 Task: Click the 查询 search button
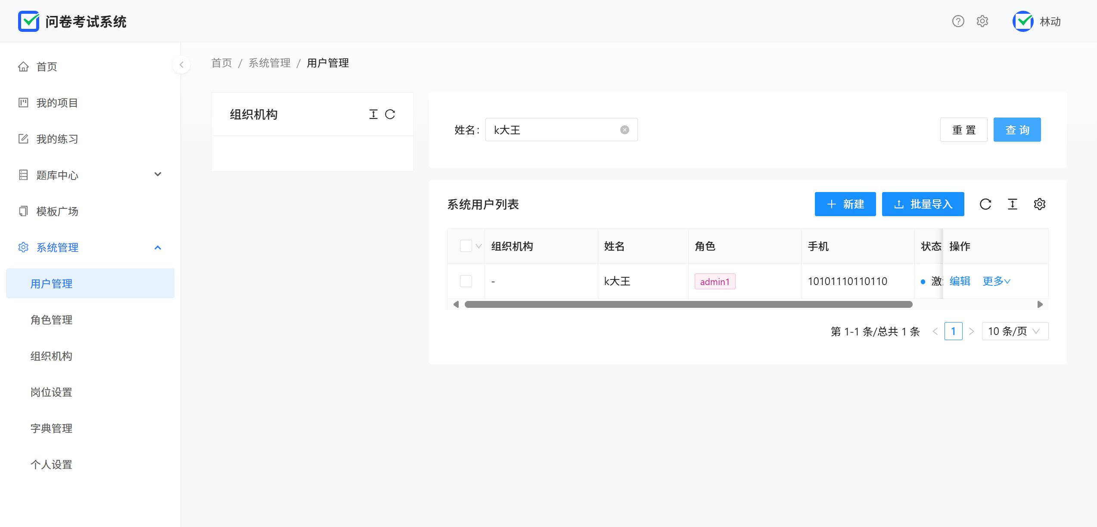pos(1017,130)
